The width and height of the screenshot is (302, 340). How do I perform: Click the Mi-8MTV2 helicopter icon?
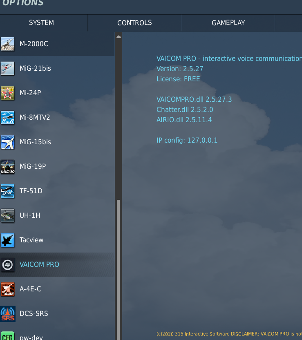[x=8, y=118]
